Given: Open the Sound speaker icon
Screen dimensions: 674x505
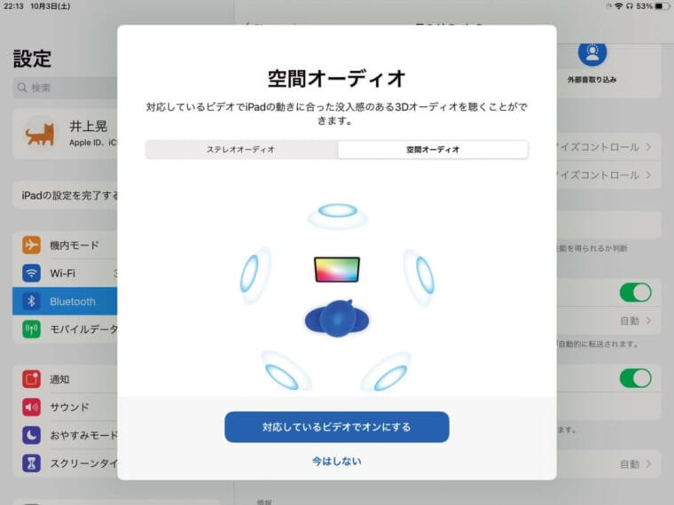Looking at the screenshot, I should (x=31, y=407).
